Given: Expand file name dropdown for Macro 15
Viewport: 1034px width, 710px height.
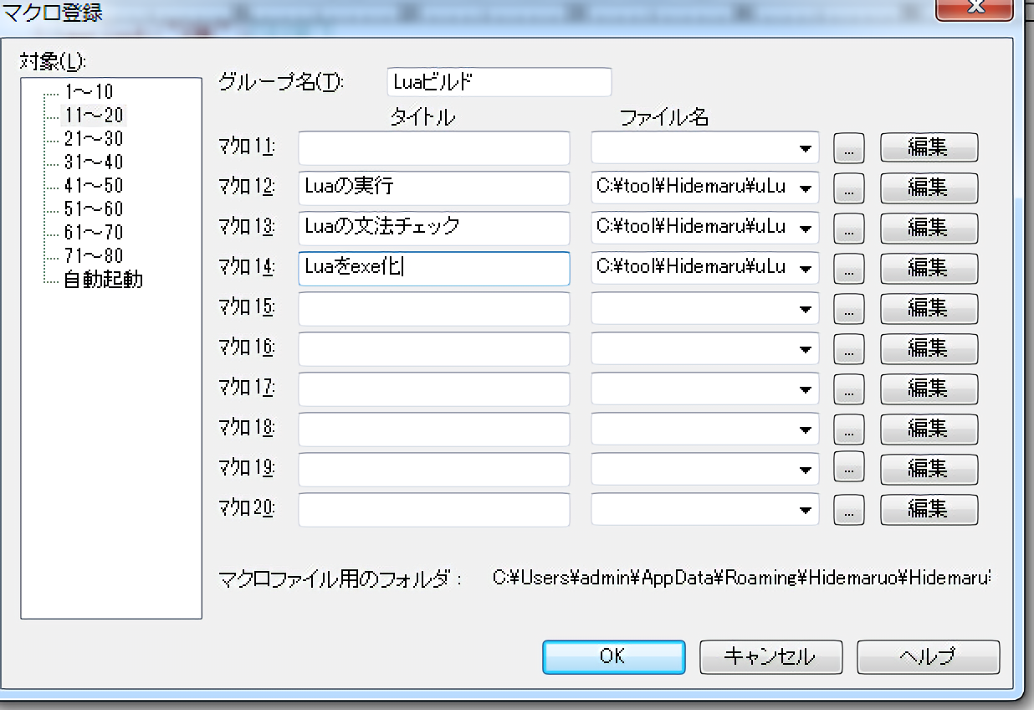Looking at the screenshot, I should click(805, 309).
